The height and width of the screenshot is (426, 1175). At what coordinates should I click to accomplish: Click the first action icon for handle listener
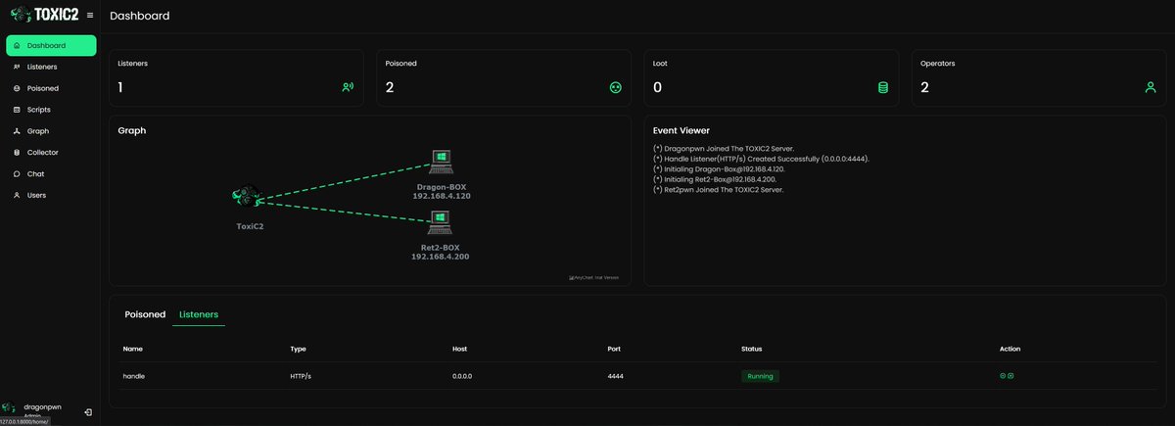tap(1003, 375)
